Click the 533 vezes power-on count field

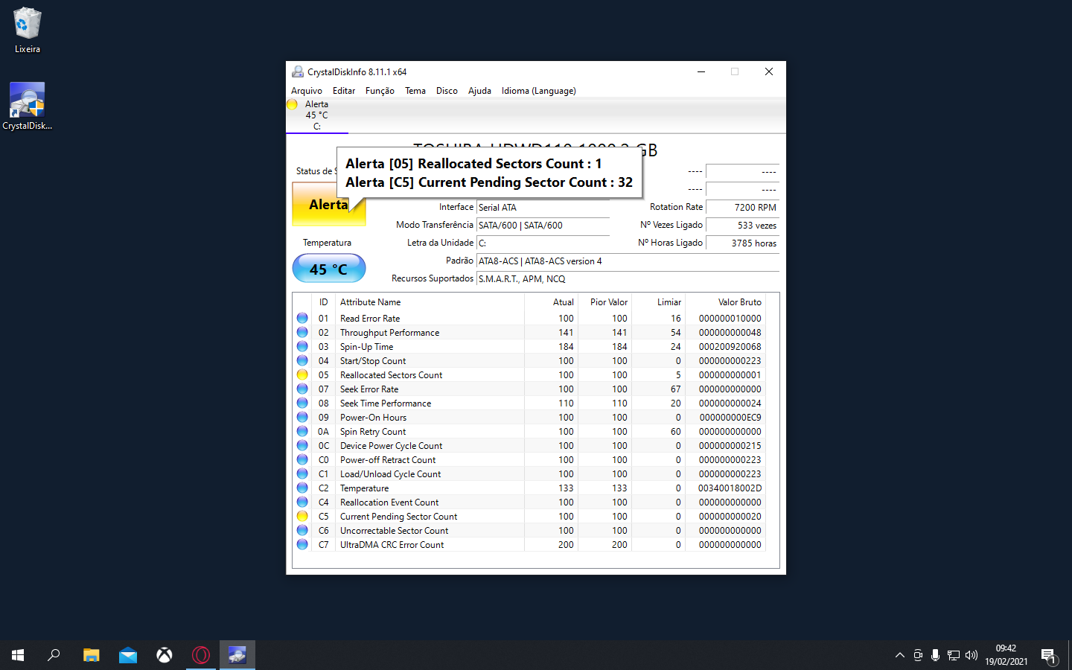click(x=742, y=226)
